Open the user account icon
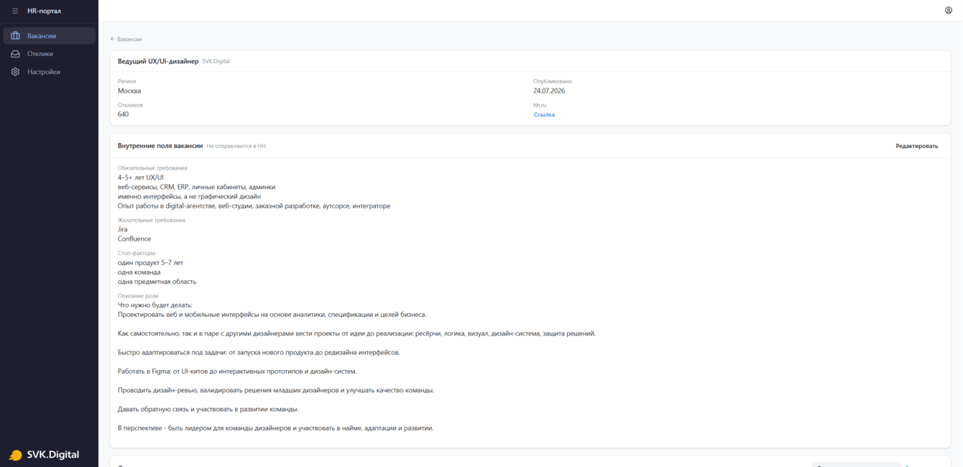Viewport: 963px width, 467px height. [948, 10]
